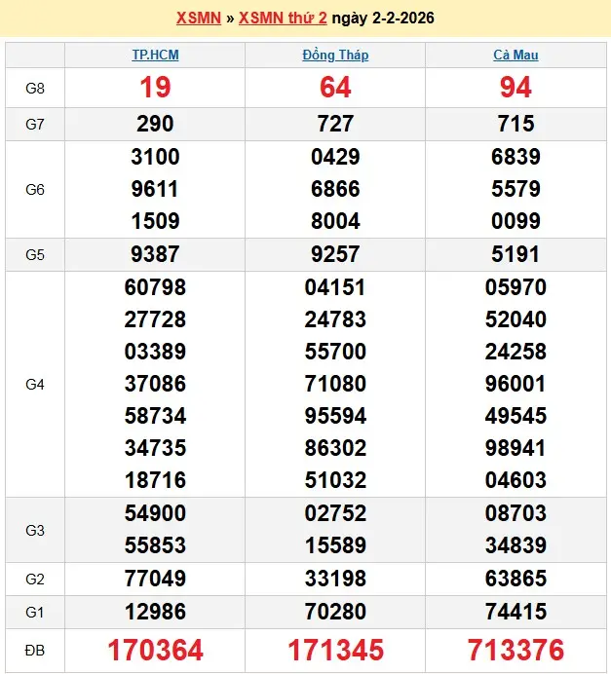
Task: Open the first XSMN link in the header
Action: coord(198,19)
